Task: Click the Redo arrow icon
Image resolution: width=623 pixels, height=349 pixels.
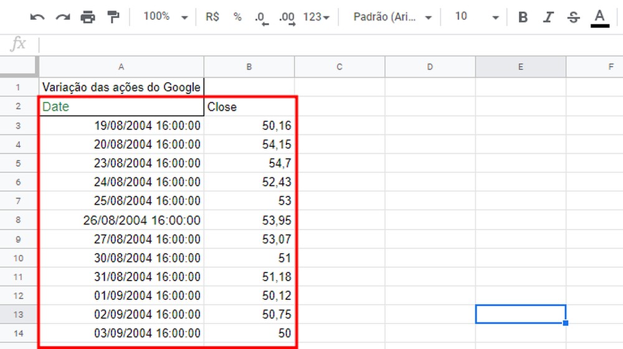Action: 63,17
